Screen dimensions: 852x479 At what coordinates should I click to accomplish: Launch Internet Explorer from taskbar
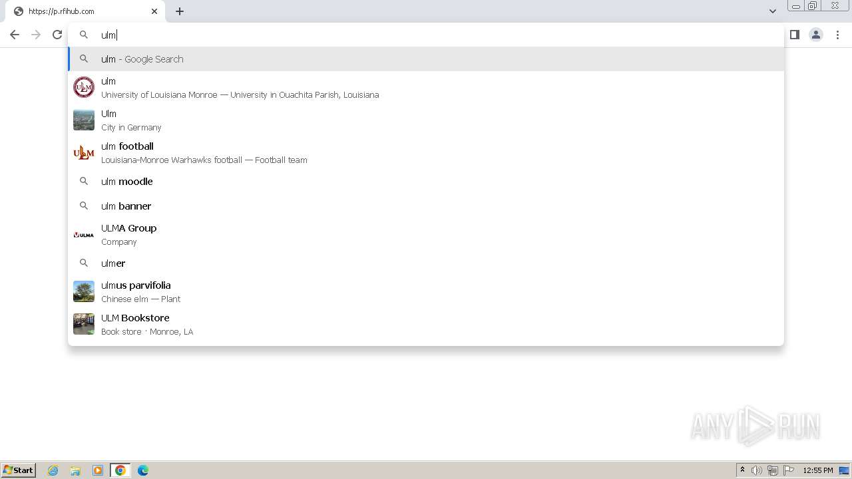tap(53, 470)
